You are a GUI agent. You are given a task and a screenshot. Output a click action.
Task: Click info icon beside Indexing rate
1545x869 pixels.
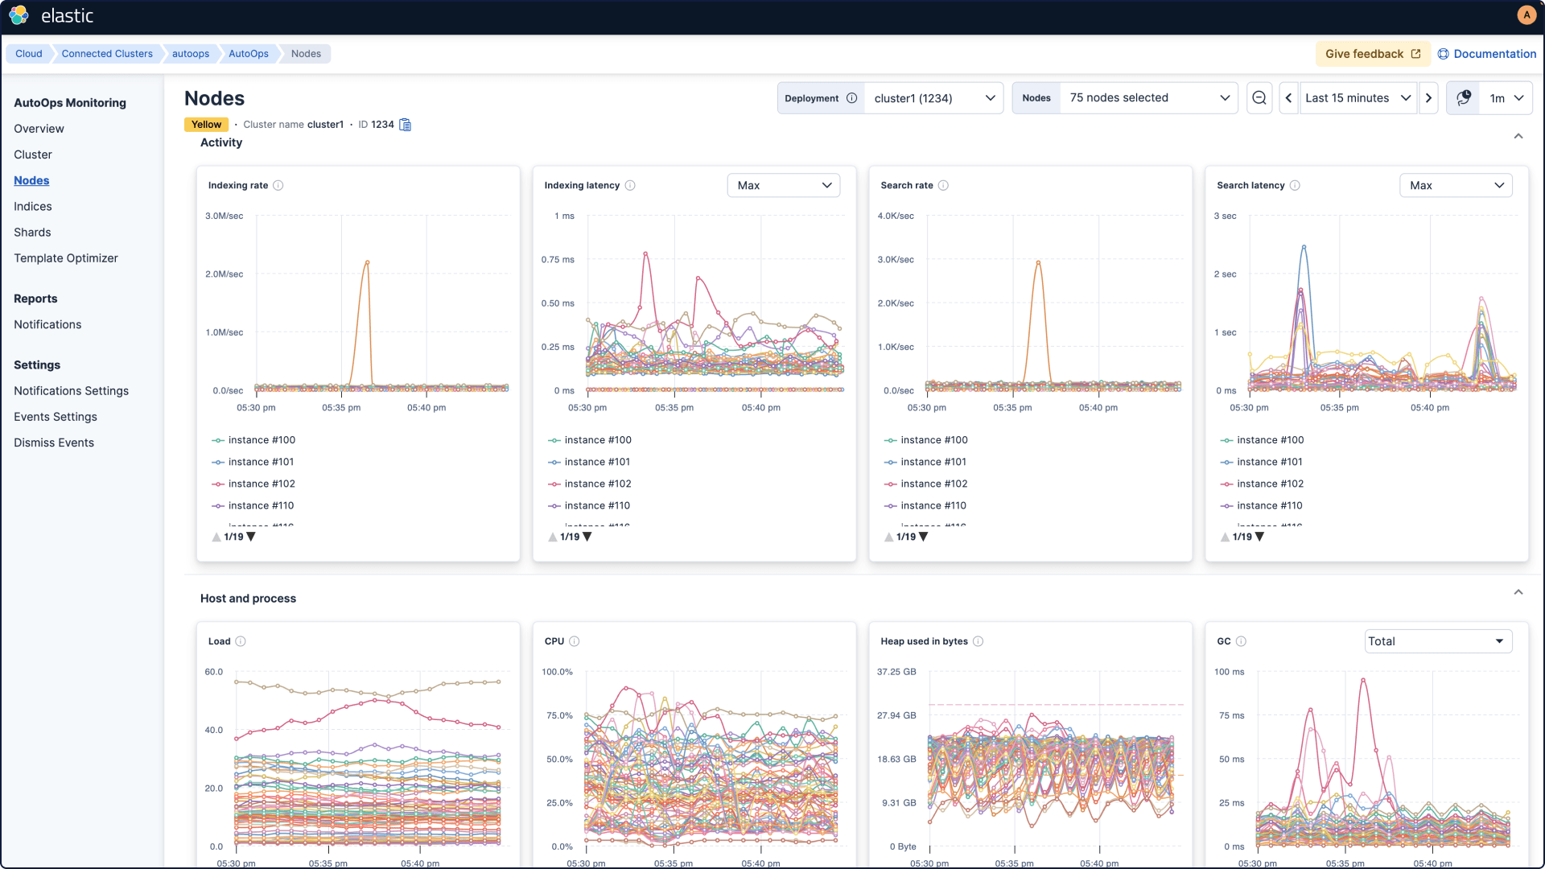click(278, 185)
